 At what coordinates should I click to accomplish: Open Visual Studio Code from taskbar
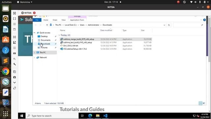tap(105, 116)
